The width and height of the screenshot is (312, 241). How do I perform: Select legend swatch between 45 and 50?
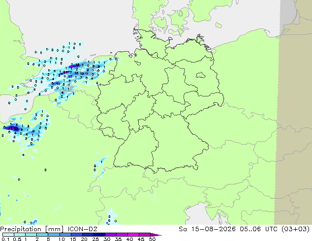tap(145, 235)
